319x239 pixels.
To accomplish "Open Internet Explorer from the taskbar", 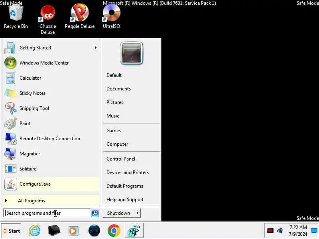I will [35, 231].
